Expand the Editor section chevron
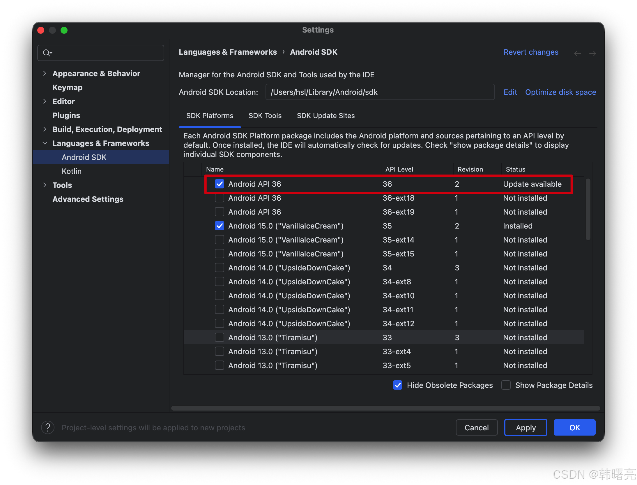The height and width of the screenshot is (485, 637). [45, 101]
